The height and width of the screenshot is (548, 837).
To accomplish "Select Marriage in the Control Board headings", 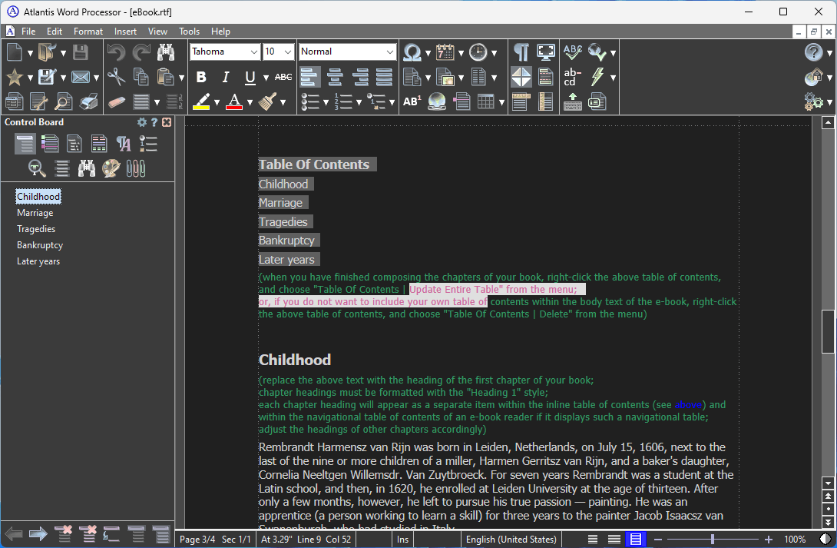I will coord(35,213).
